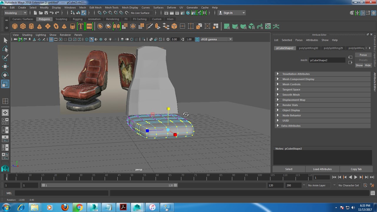377x212 pixels.
Task: Toggle viewport grid display
Action: 51,39
